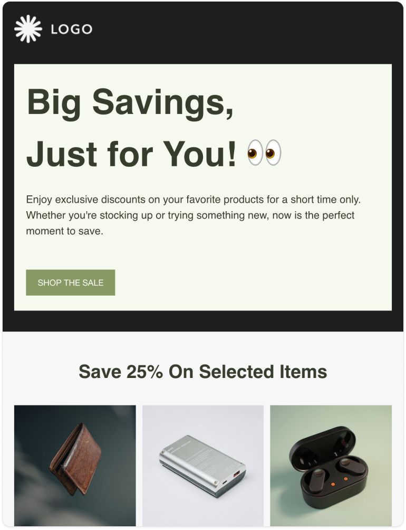This screenshot has width=406, height=530.
Task: Select the LOGO wordmark text
Action: point(72,30)
